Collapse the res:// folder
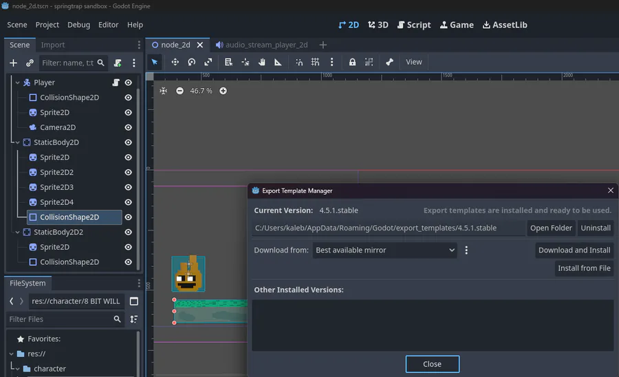The width and height of the screenshot is (619, 377). (12, 354)
